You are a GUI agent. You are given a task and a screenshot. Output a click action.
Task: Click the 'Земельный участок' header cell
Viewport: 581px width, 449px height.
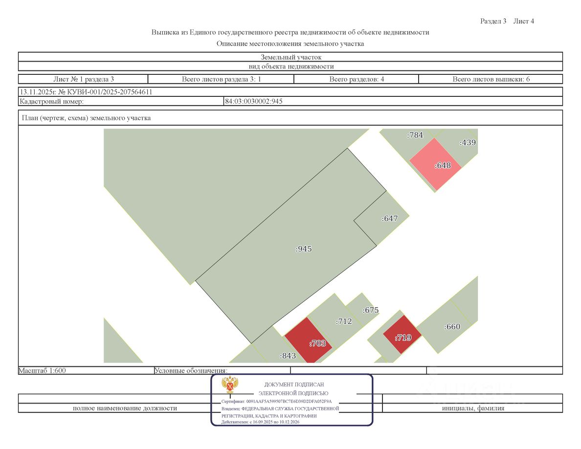(x=290, y=57)
